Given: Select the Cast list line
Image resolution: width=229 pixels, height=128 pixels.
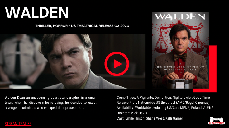Looking at the screenshot, I should 150,118.
